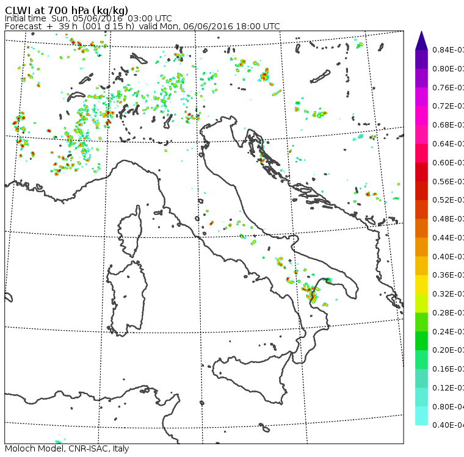464x457 pixels.
Task: Click the 0.32E-03 scale label
Action: point(448,294)
